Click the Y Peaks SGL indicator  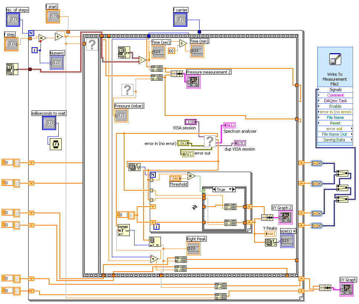click(x=271, y=234)
